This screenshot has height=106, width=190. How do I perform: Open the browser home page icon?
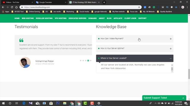click(x=16, y=7)
